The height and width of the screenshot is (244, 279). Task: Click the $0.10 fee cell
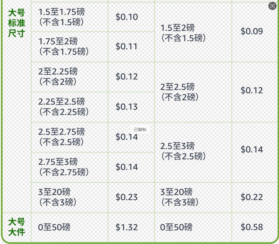[x=131, y=17]
